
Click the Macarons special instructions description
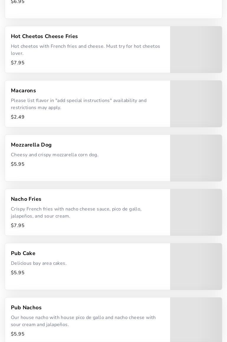tap(79, 104)
